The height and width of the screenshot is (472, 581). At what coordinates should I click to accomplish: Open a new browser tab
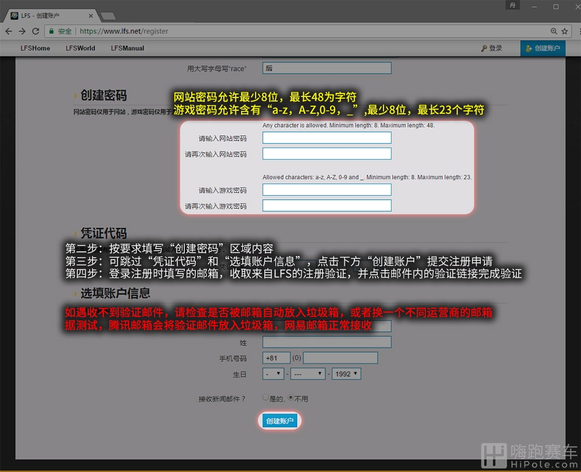click(108, 16)
